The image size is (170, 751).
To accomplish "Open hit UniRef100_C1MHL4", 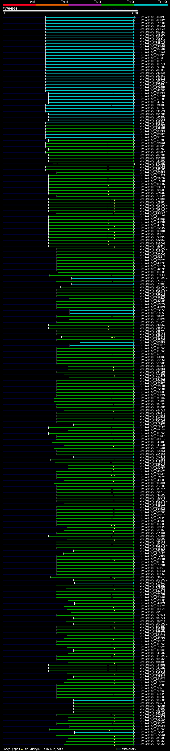I will [152, 275].
